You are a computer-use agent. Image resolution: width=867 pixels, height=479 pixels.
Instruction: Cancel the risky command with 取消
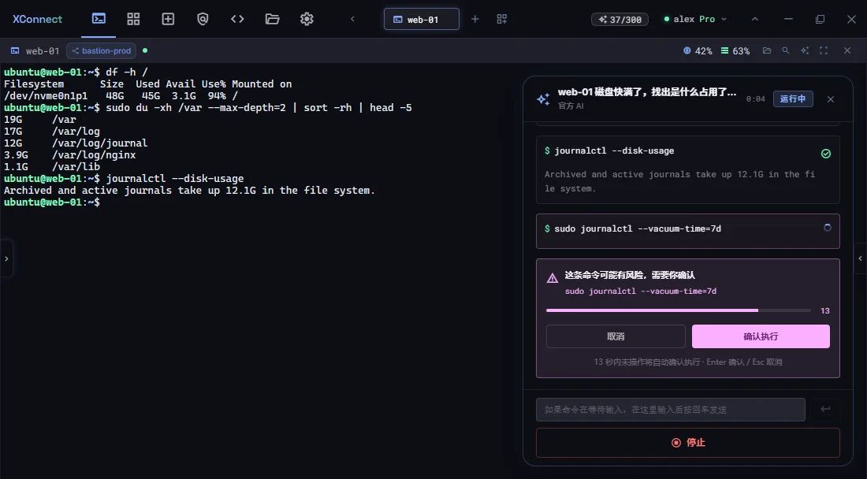point(616,336)
